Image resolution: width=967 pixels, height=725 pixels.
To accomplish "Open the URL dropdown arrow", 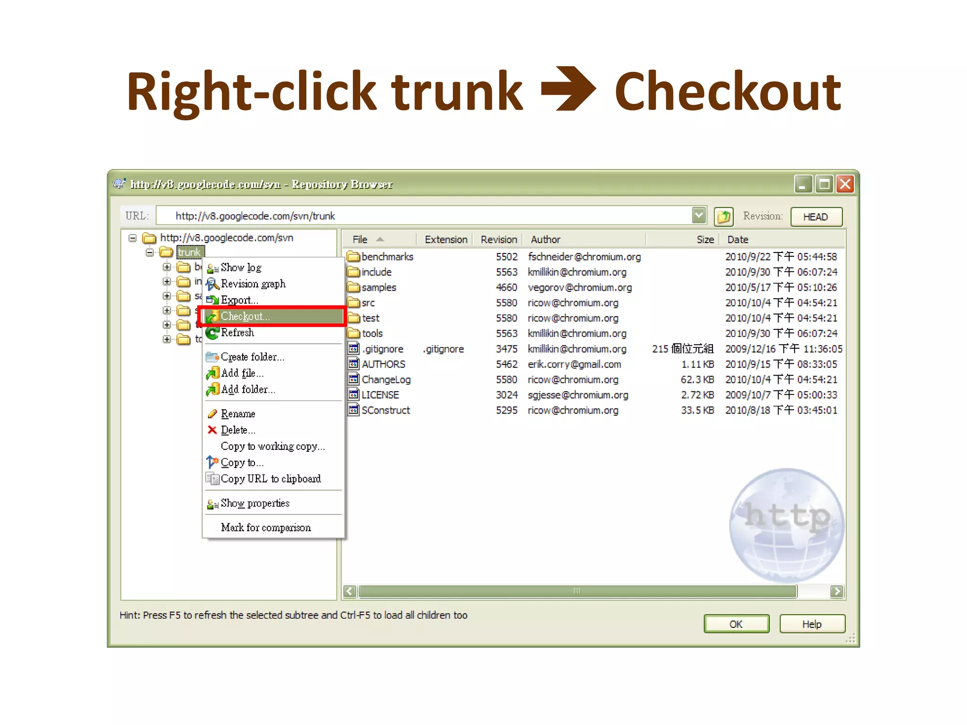I will click(x=699, y=216).
